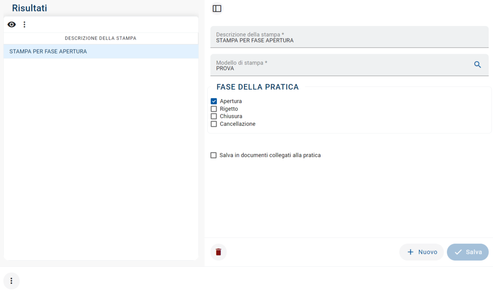The image size is (493, 292).
Task: Tick the Cancellazione checkbox
Action: (214, 124)
